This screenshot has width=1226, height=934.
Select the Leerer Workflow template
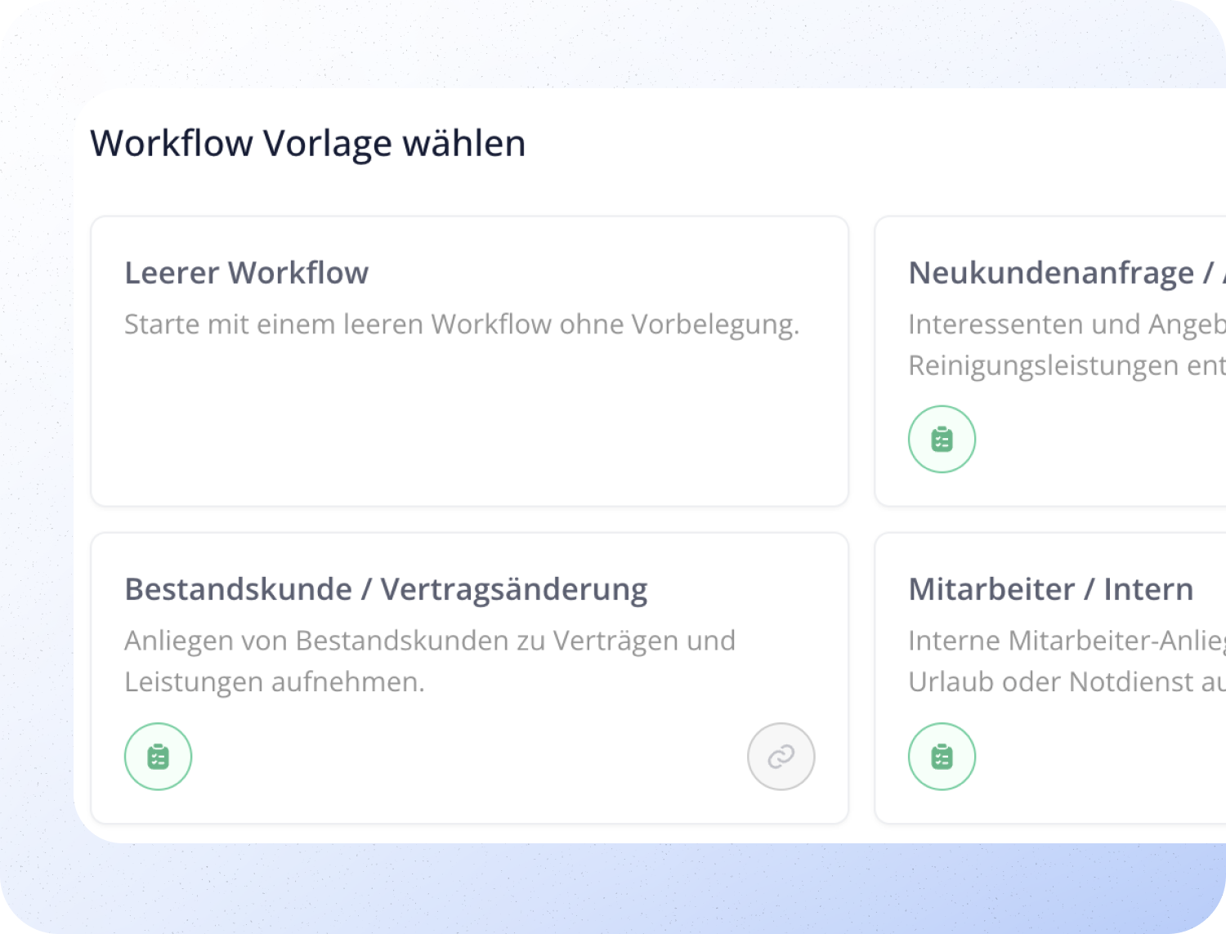tap(469, 360)
